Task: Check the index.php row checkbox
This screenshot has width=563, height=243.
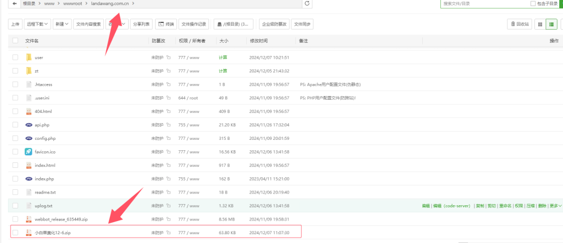Action: [x=15, y=179]
